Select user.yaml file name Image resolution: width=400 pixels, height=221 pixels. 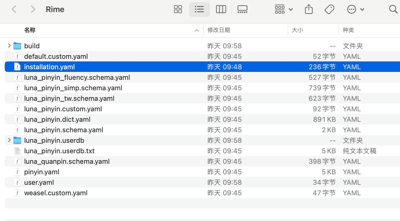[x=39, y=182]
